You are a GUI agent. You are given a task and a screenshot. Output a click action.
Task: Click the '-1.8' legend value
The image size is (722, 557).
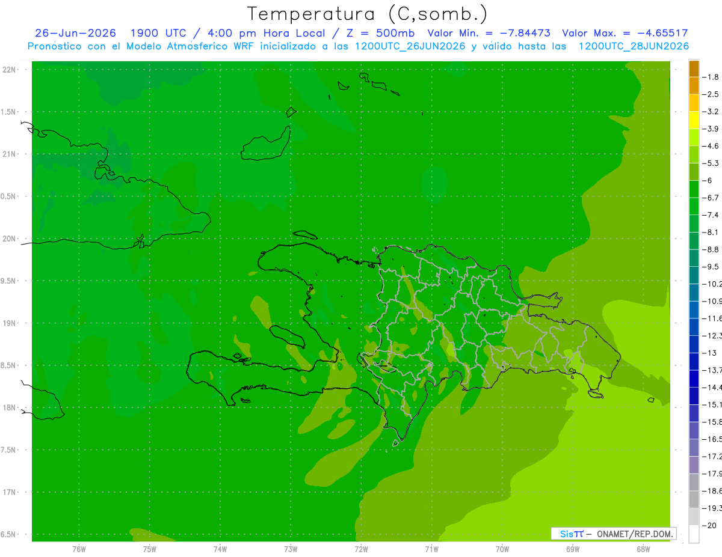[x=712, y=77]
